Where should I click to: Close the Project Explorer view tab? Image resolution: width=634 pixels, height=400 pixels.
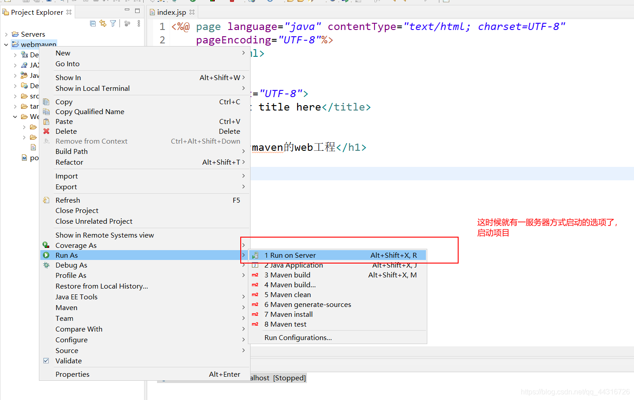69,12
